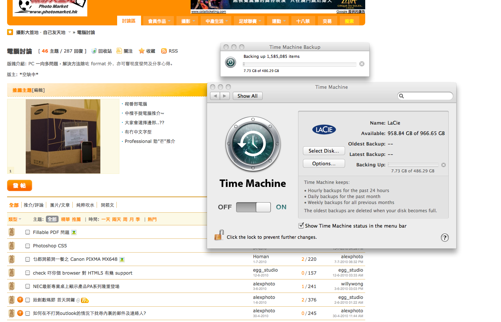The image size is (501, 322).
Task: Expand the 運動 nav dropdown
Action: coord(285,21)
